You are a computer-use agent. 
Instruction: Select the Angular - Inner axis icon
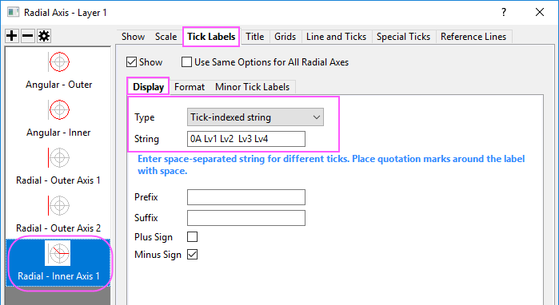coord(59,109)
